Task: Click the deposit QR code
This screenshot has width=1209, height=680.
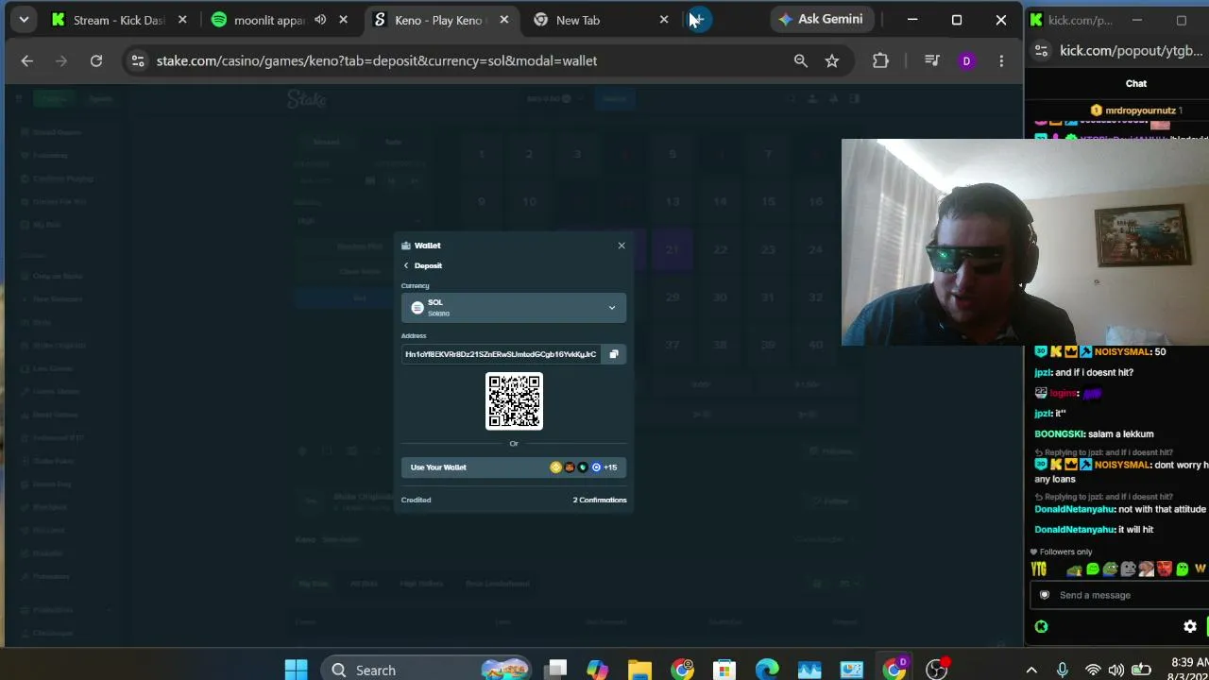Action: pyautogui.click(x=514, y=401)
